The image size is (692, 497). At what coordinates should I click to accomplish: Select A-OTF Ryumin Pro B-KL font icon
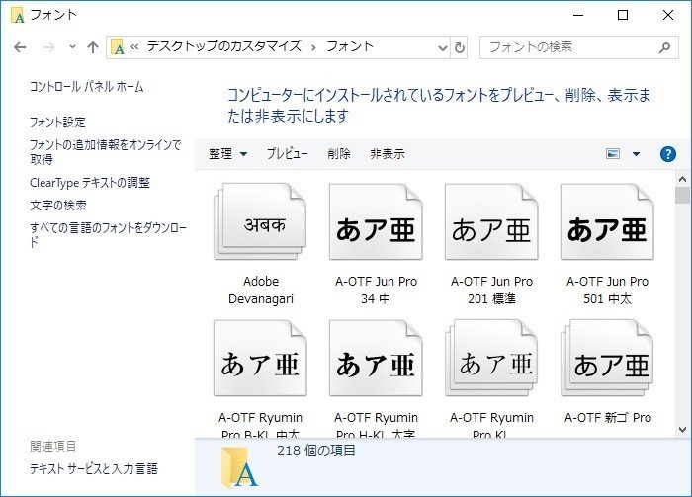[x=260, y=358]
